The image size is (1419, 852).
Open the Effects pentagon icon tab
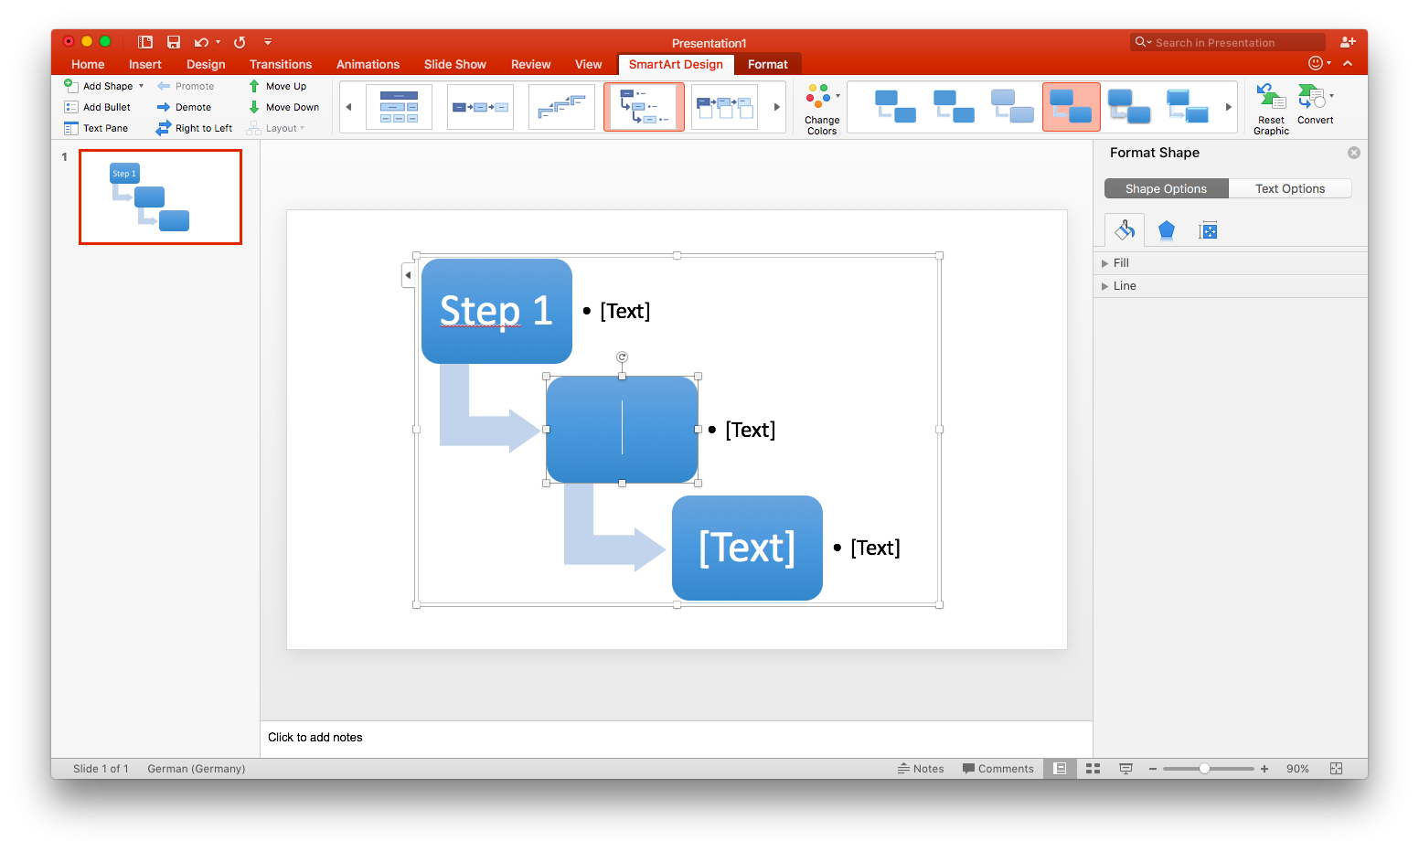click(1166, 230)
